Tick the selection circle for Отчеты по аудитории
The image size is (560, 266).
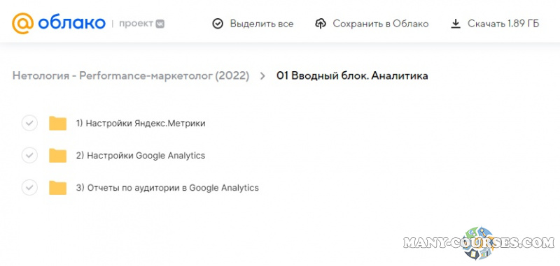pyautogui.click(x=29, y=187)
